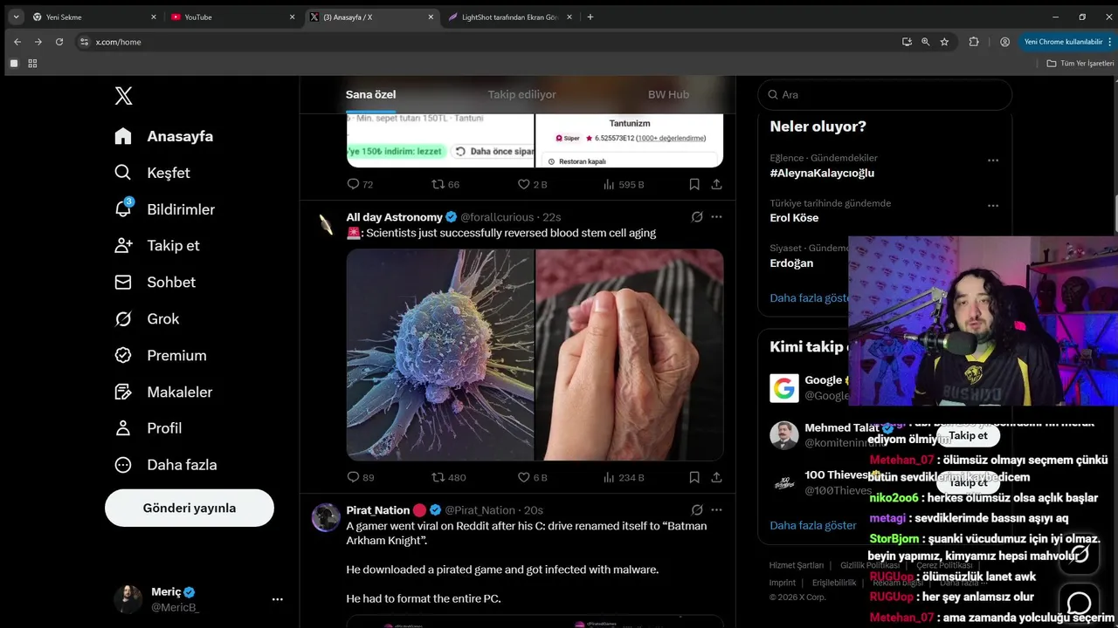The image size is (1118, 628).
Task: Open All day Astronomy profile avatar
Action: pyautogui.click(x=326, y=224)
